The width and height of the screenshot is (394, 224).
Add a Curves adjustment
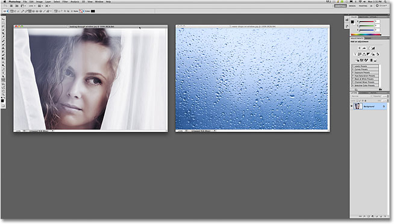click(369, 48)
